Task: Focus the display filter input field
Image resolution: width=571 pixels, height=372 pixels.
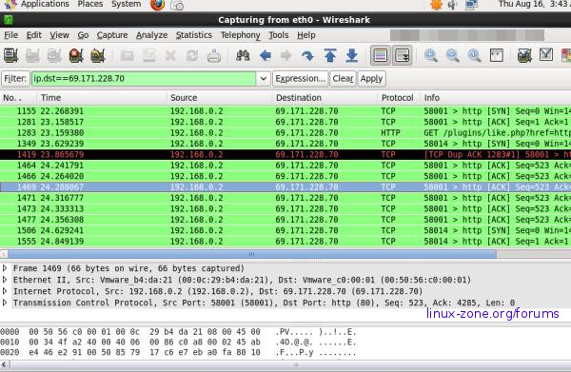Action: click(x=144, y=79)
